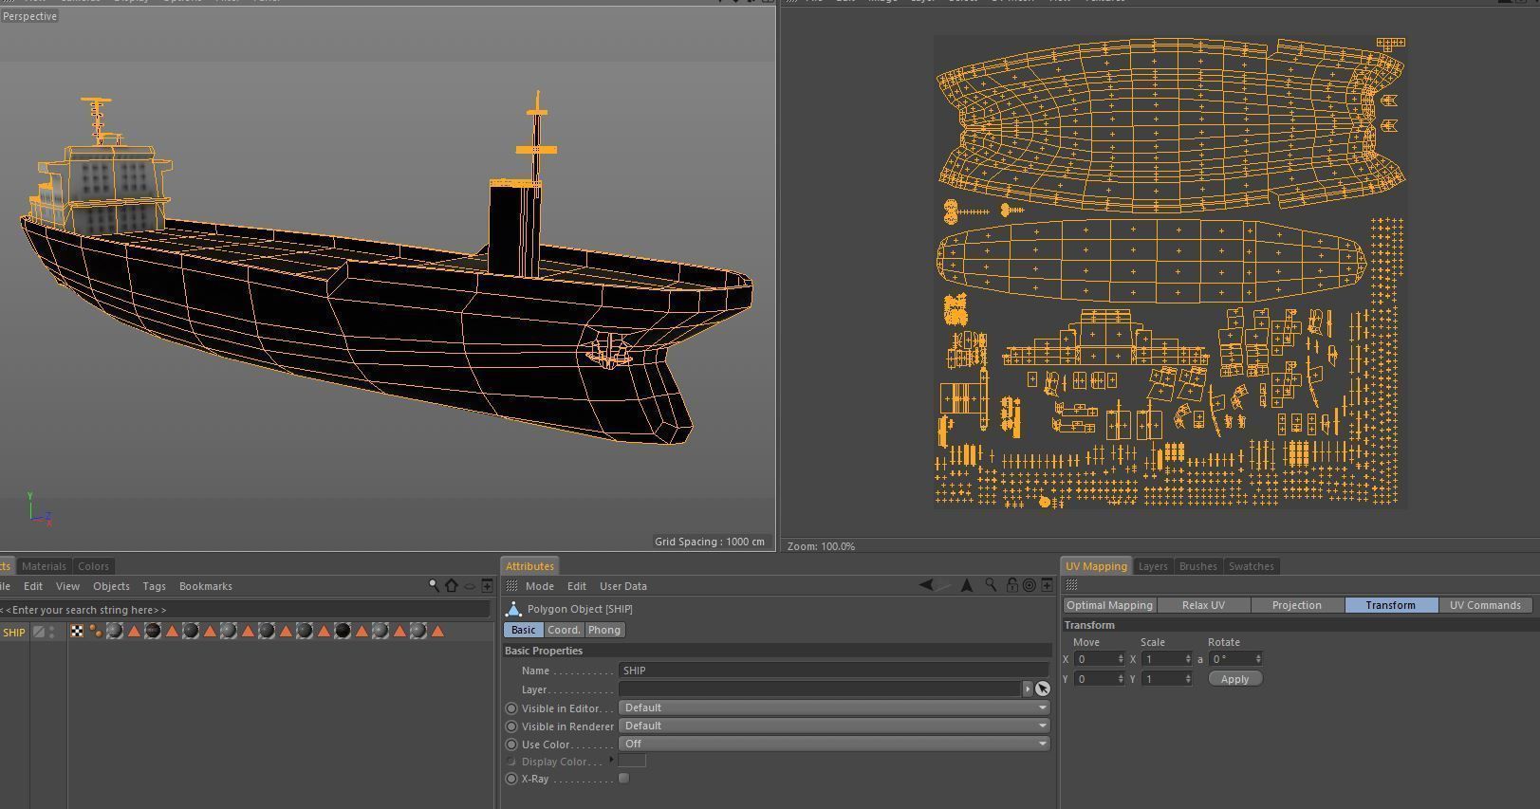Enable the X-Ray checkbox
This screenshot has height=809, width=1540.
(623, 778)
